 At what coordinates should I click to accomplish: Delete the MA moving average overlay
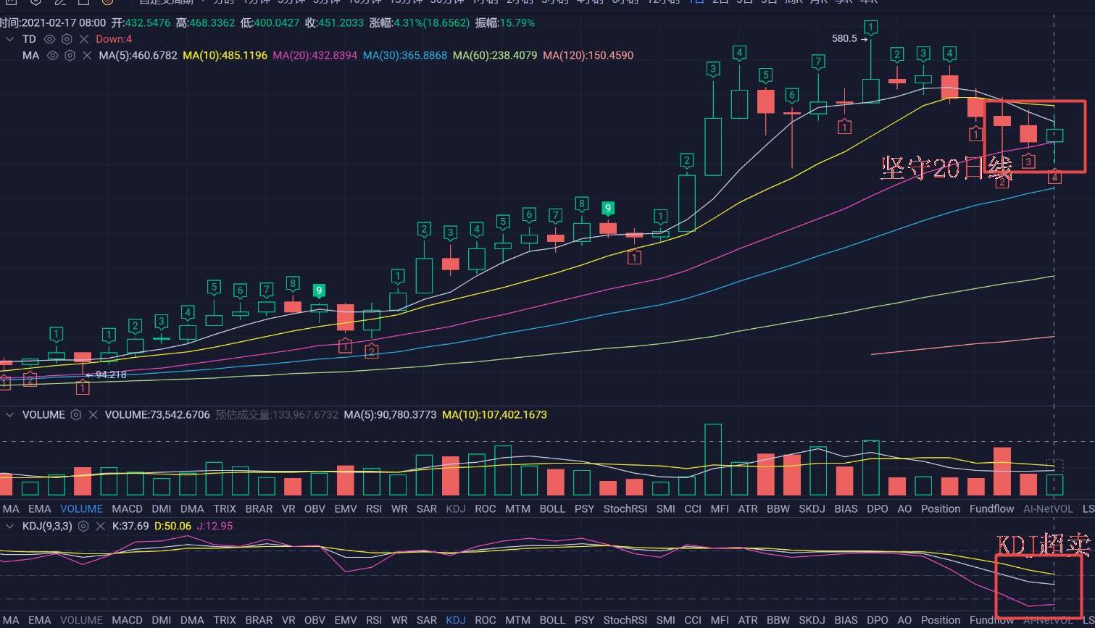click(87, 55)
